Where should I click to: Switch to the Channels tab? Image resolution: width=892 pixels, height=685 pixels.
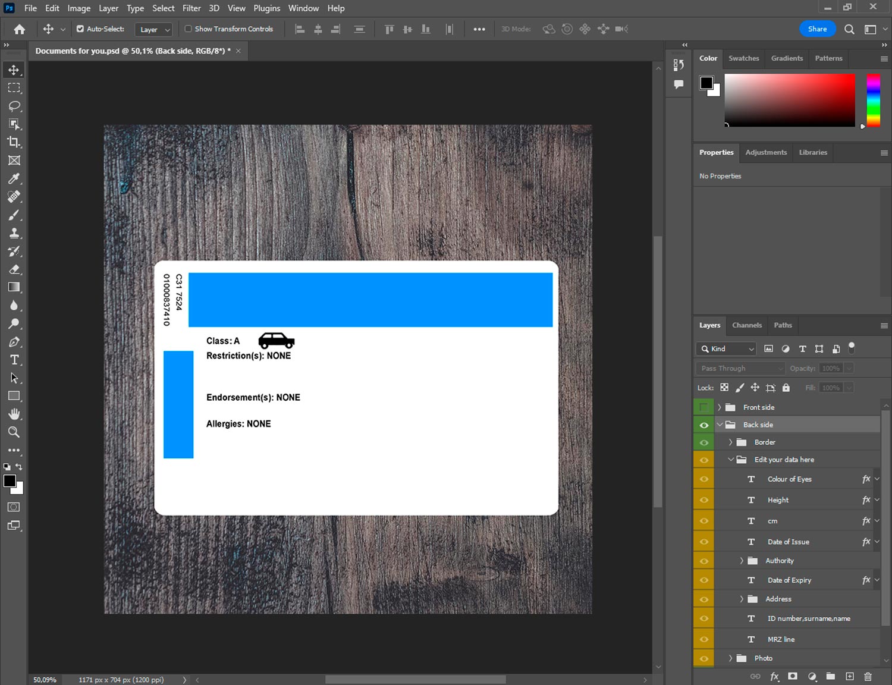point(746,325)
